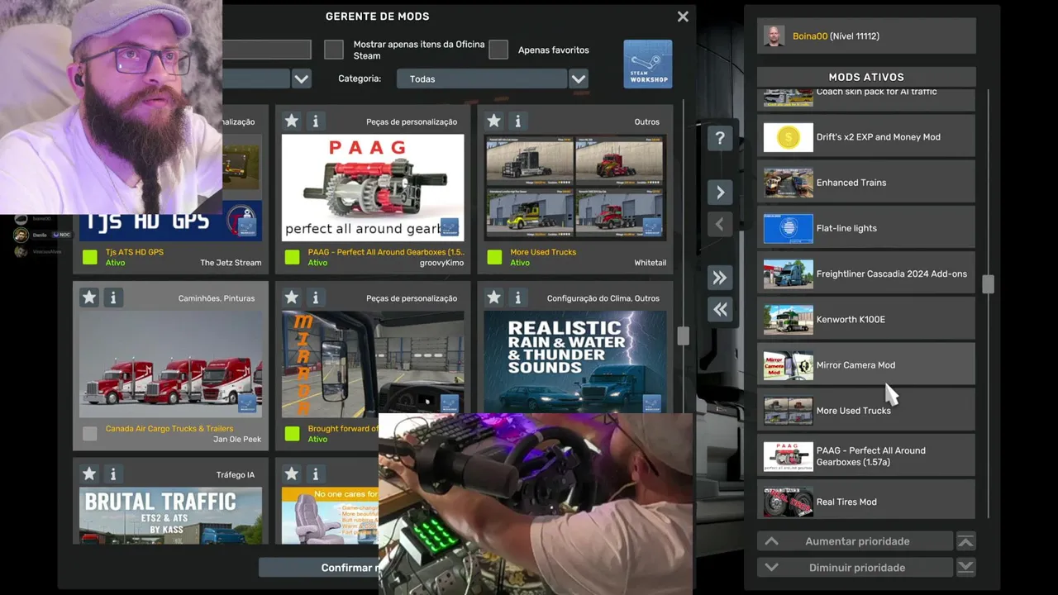Toggle Tjs ATS HD GPS active checkbox
The height and width of the screenshot is (595, 1058).
(90, 257)
